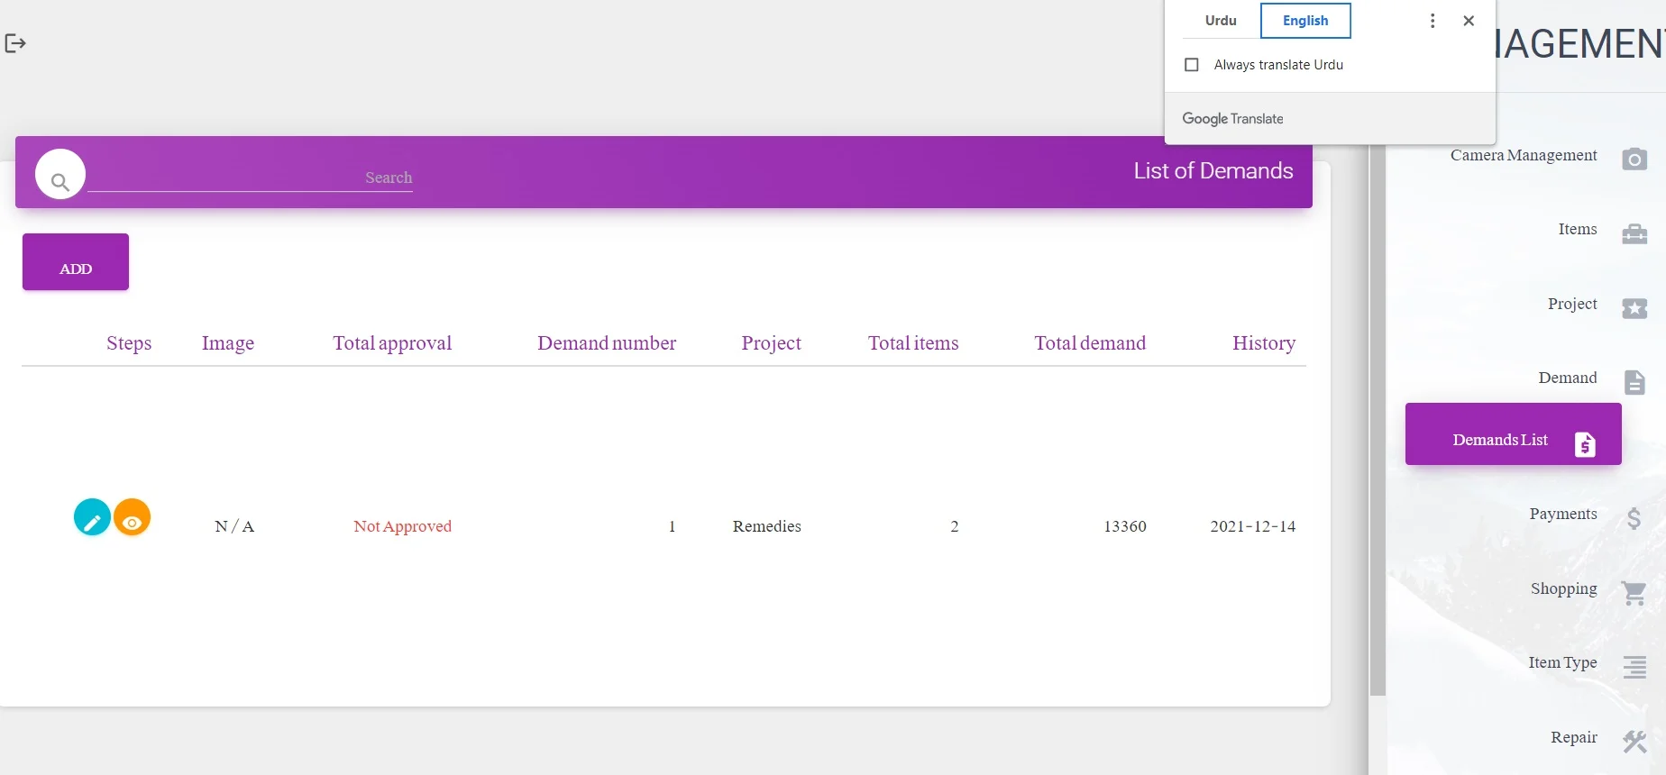
Task: Enable Always translate Urdu checkbox
Action: pyautogui.click(x=1192, y=65)
